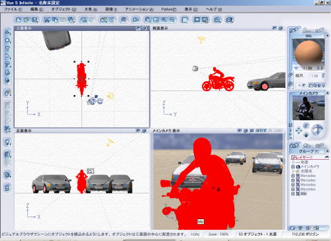This screenshot has height=241, width=331.
Task: Click the Save scene toolbar icon
Action: coord(34,20)
